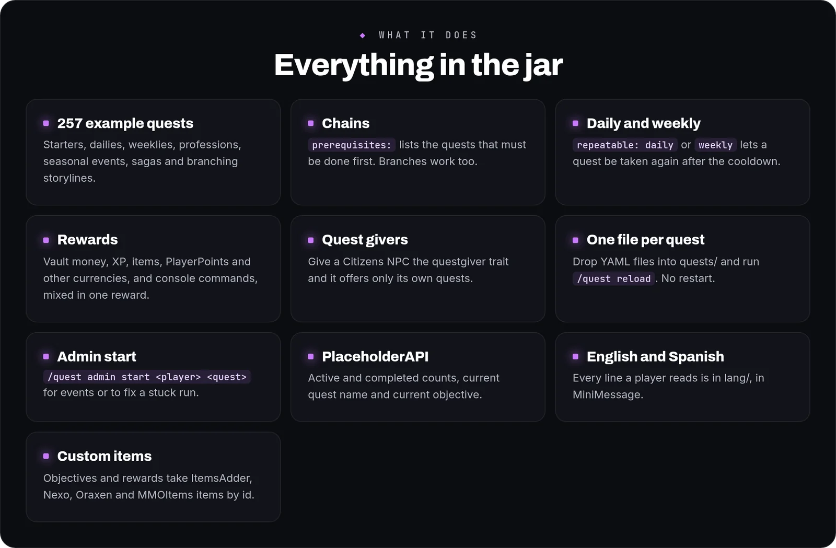Image resolution: width=836 pixels, height=548 pixels.
Task: Click the PlaceholderAPI card title
Action: pos(375,356)
